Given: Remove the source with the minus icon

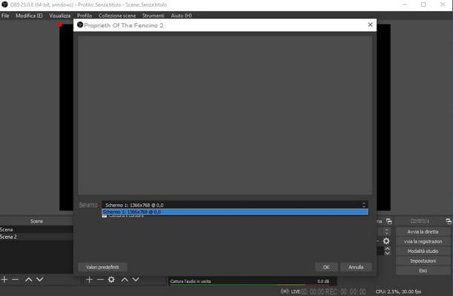Looking at the screenshot, I should click(100, 279).
